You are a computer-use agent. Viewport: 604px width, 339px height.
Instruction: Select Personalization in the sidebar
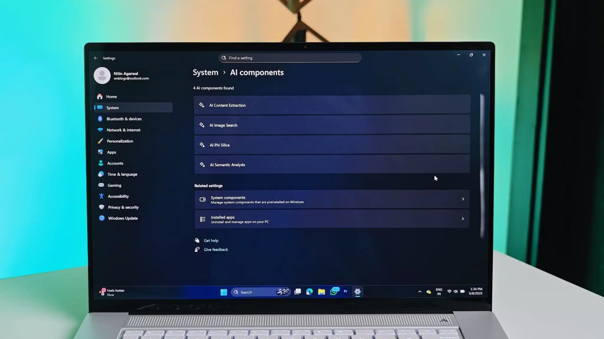click(120, 141)
